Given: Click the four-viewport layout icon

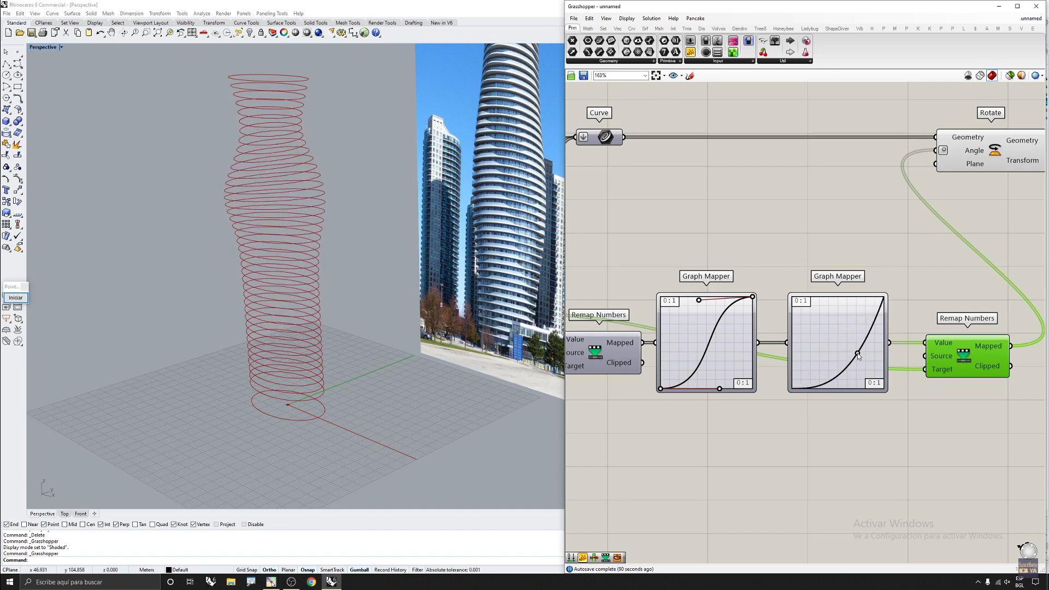Looking at the screenshot, I should coord(192,33).
